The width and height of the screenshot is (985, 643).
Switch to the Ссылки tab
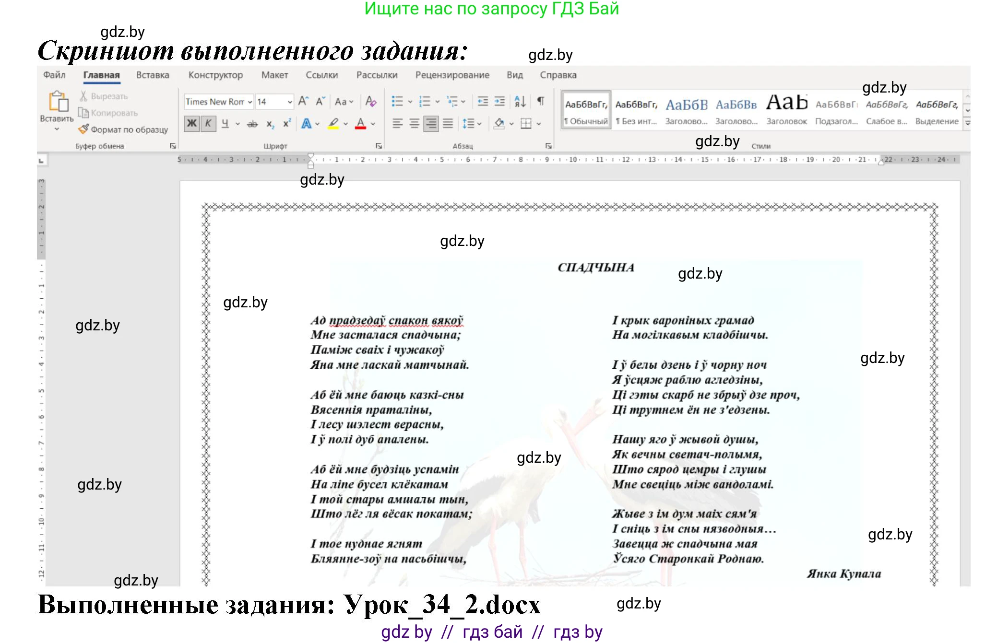[x=322, y=75]
